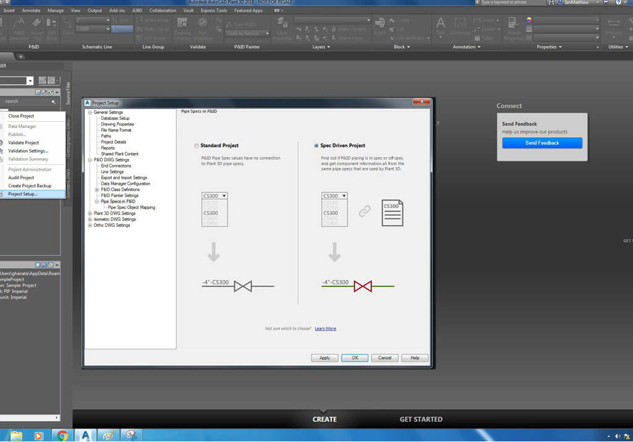Viewport: 633px width, 442px height.
Task: Open the CS300 dropdown under Standard Project
Action: pos(215,196)
